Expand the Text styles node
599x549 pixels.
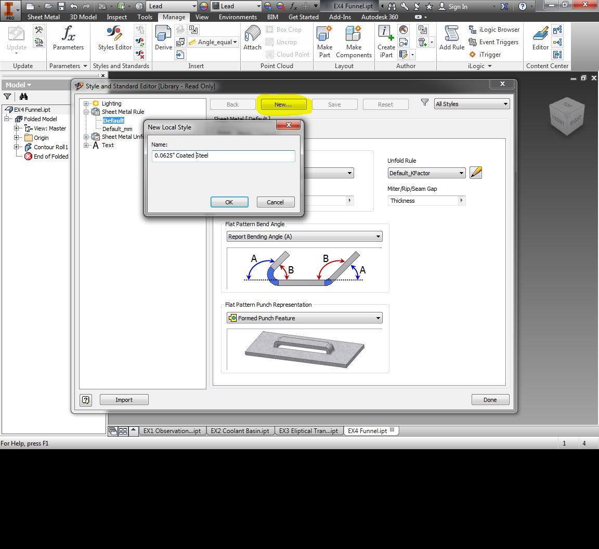[86, 145]
